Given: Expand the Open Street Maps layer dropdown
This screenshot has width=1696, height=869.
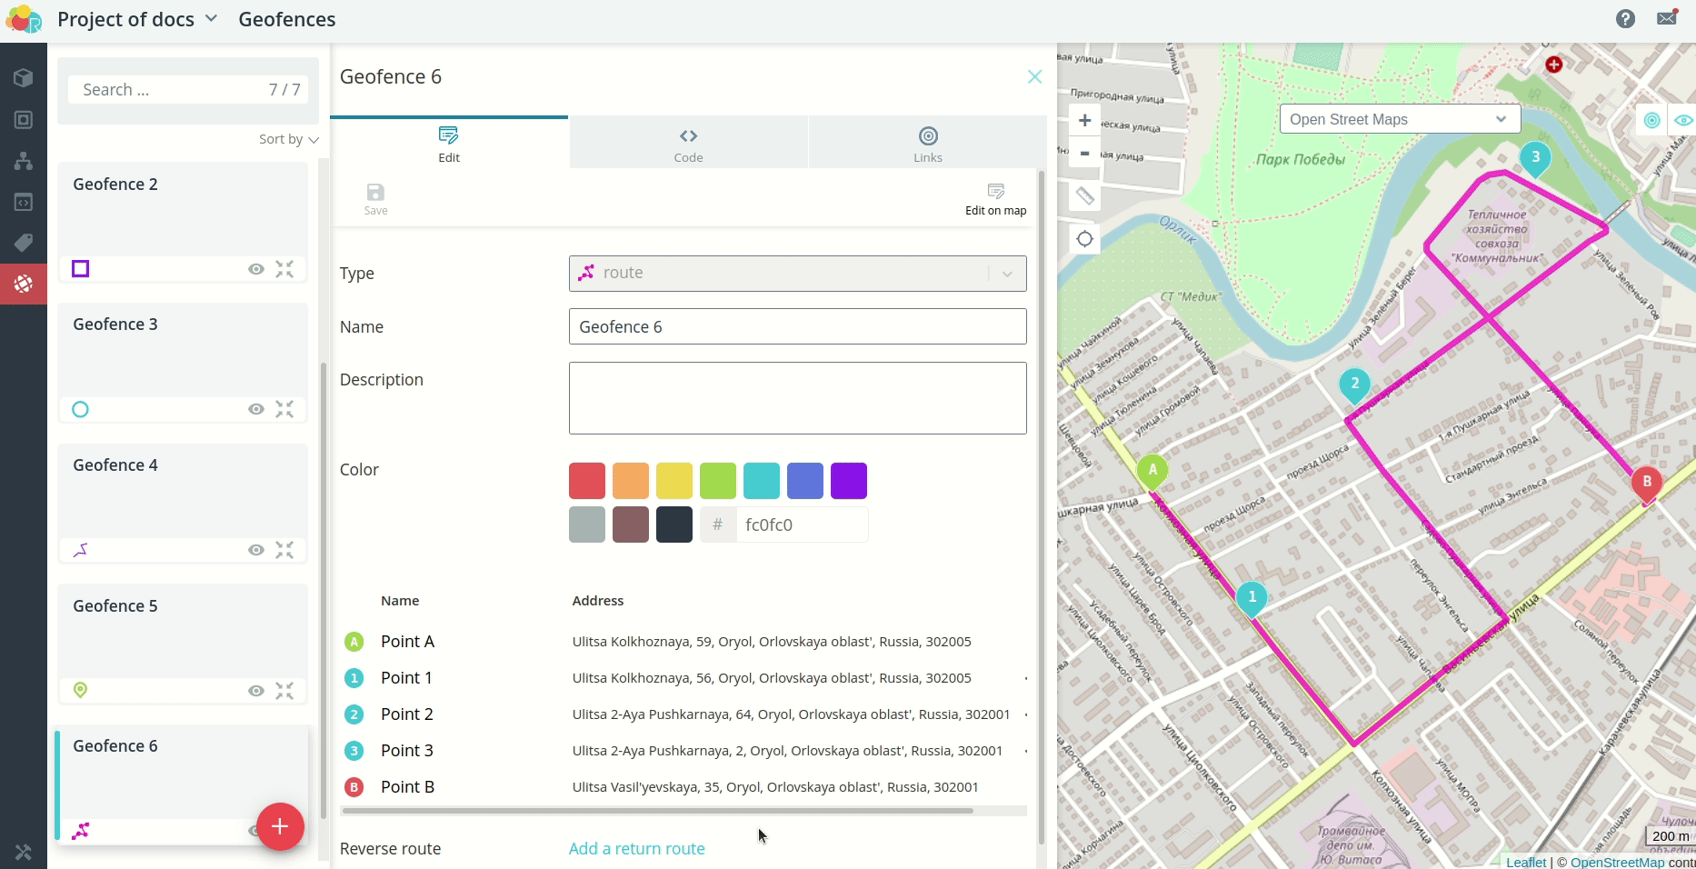Looking at the screenshot, I should tap(1399, 119).
